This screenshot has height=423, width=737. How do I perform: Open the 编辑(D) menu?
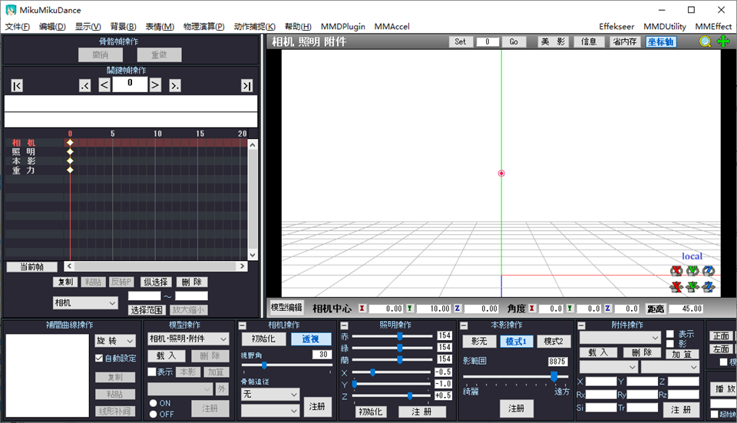52,27
